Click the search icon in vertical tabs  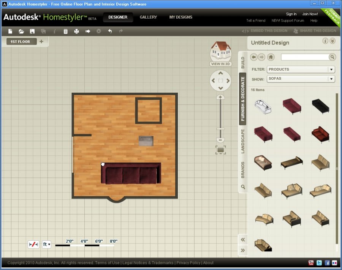pyautogui.click(x=243, y=187)
